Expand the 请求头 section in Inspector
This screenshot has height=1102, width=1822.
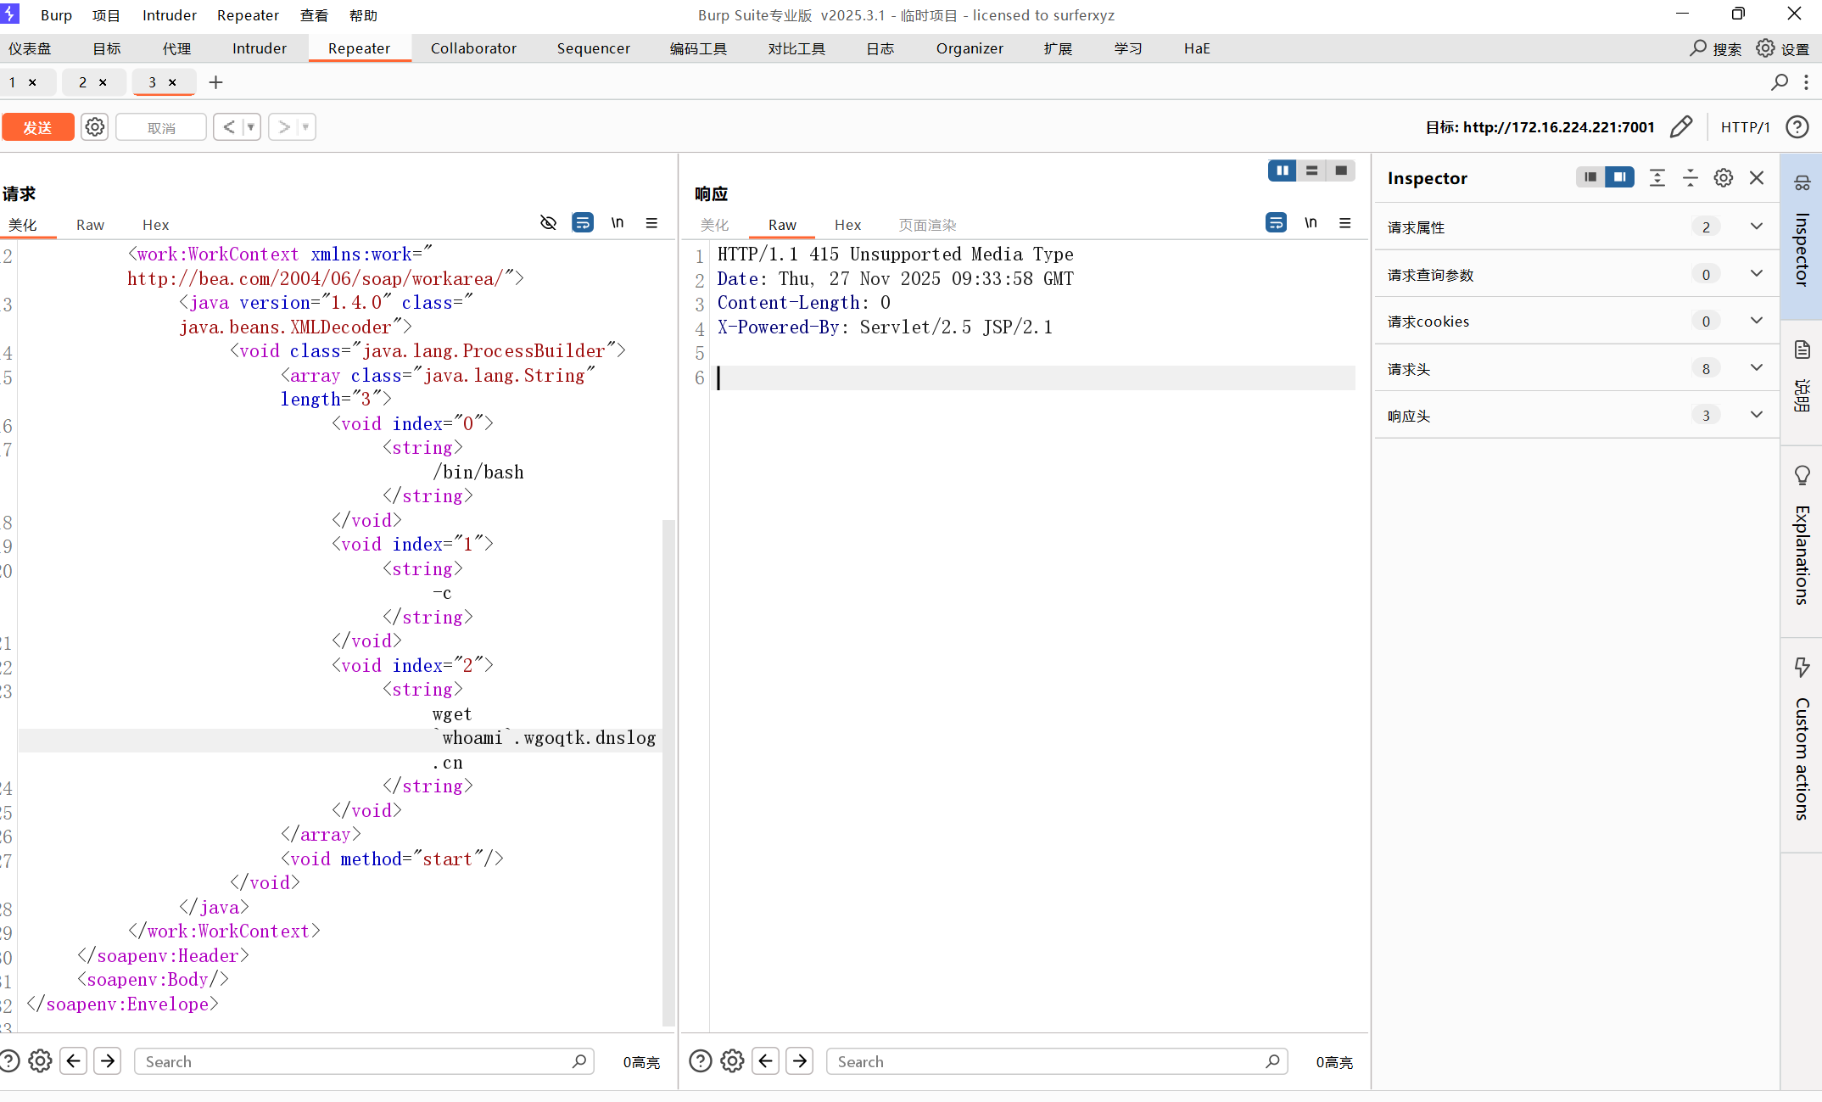pyautogui.click(x=1756, y=368)
